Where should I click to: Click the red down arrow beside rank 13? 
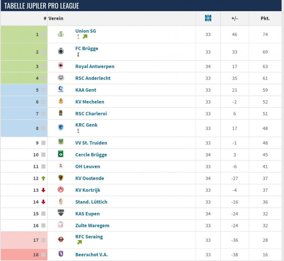[43, 190]
